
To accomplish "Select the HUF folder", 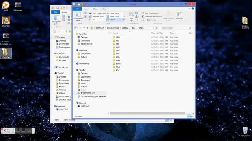I will coord(118,54).
